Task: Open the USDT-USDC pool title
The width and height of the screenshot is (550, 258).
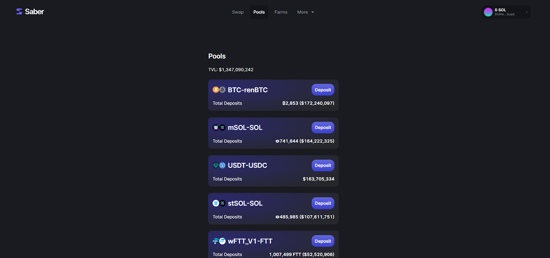Action: (x=247, y=165)
